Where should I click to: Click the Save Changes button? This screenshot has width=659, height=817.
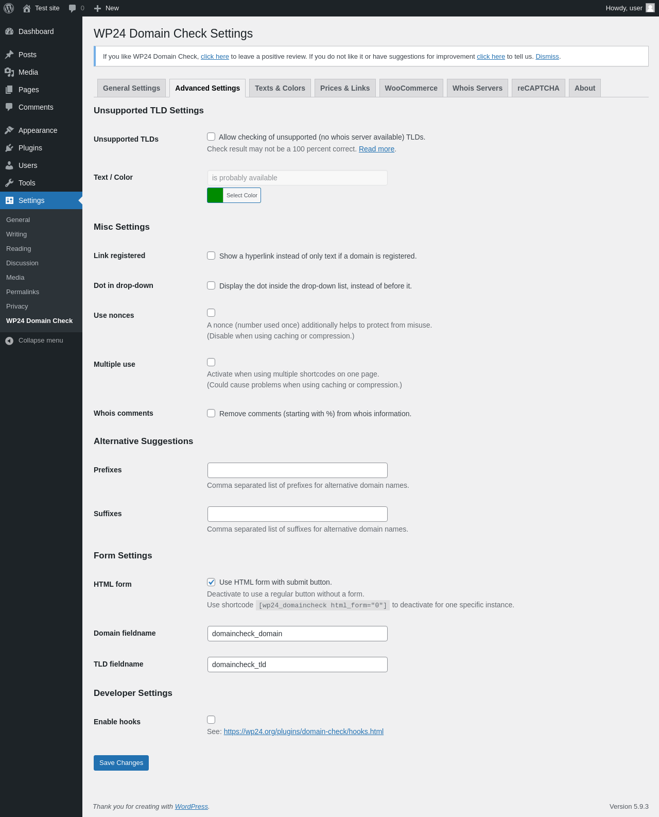pyautogui.click(x=121, y=763)
